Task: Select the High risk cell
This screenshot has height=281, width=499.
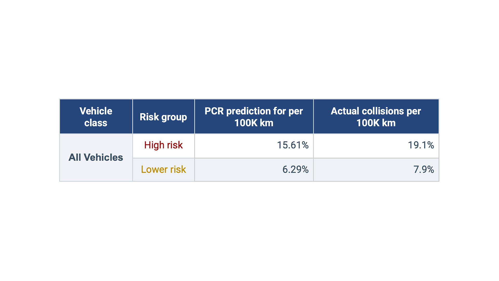Action: point(163,145)
